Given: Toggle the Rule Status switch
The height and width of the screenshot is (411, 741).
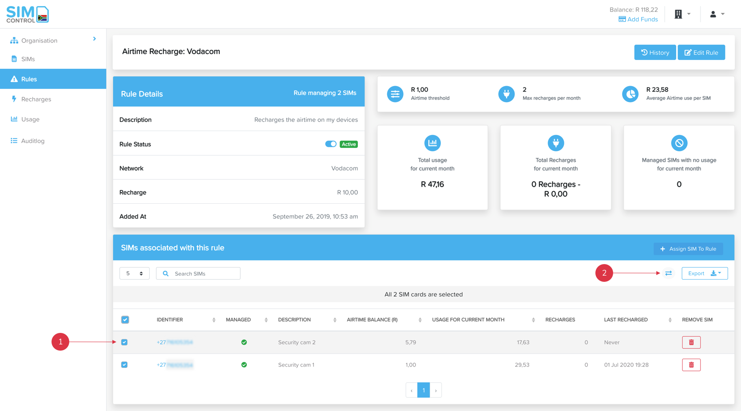Looking at the screenshot, I should click(x=331, y=144).
